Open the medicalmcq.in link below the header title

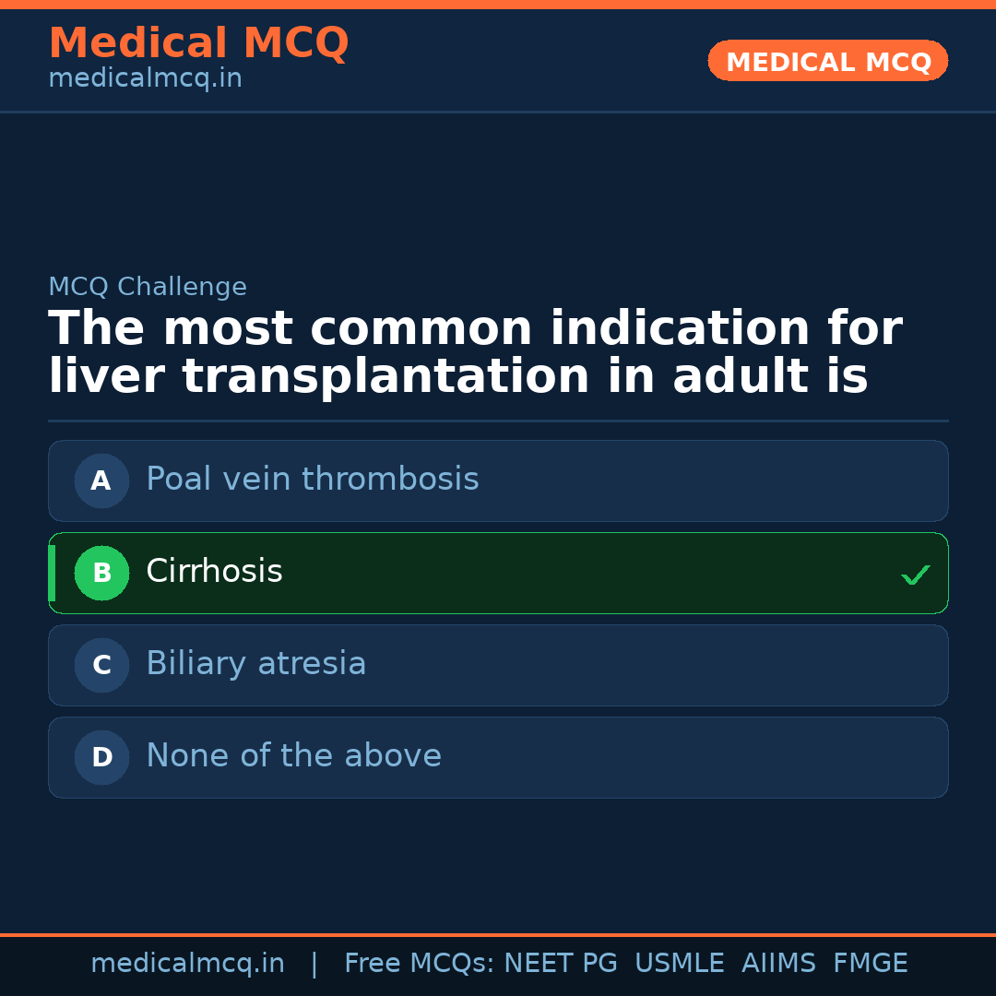pyautogui.click(x=145, y=79)
